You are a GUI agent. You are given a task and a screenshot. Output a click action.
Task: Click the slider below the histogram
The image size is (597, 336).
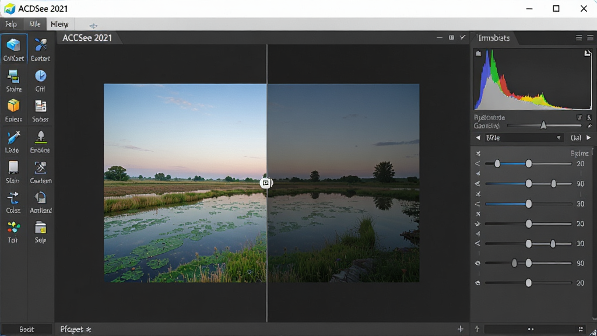coord(544,125)
